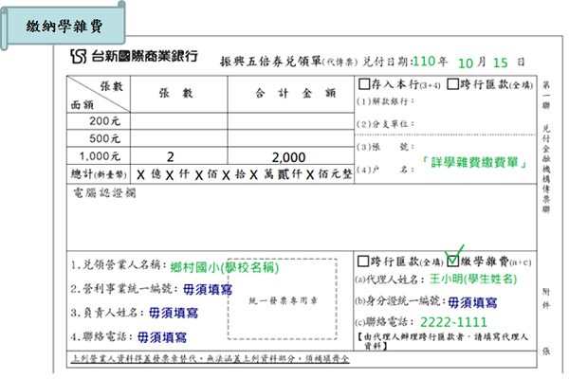Click the empty 合計金額 cell for 500元

coord(291,138)
